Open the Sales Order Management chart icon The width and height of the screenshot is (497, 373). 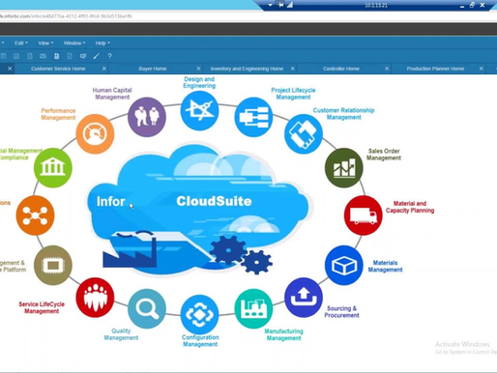click(x=344, y=167)
